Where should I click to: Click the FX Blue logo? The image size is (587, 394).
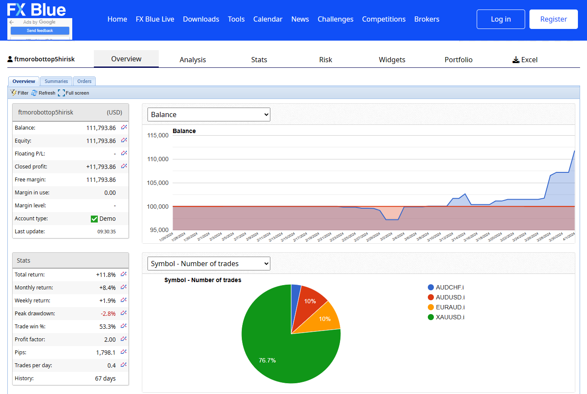[37, 10]
